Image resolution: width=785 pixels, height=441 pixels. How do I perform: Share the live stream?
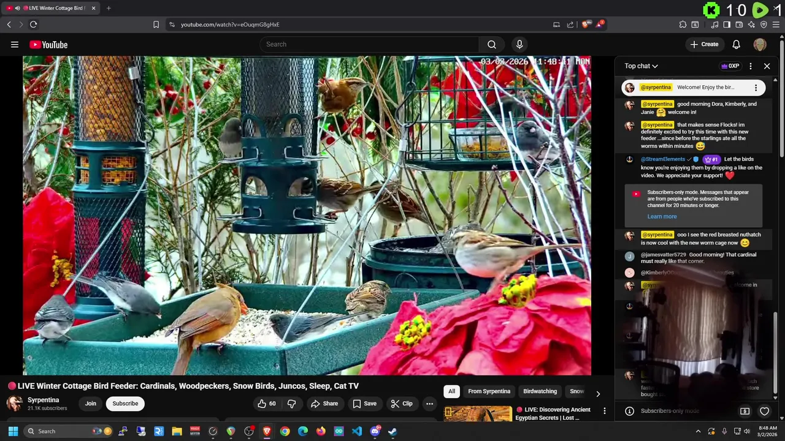pos(324,404)
